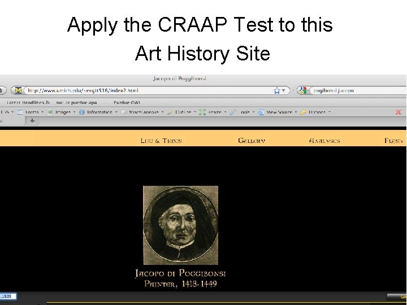Click the Miscellaneous toolbar icon
The height and width of the screenshot is (305, 407).
[x=124, y=112]
